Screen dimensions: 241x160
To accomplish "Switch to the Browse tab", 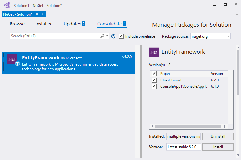I will (x=17, y=24).
